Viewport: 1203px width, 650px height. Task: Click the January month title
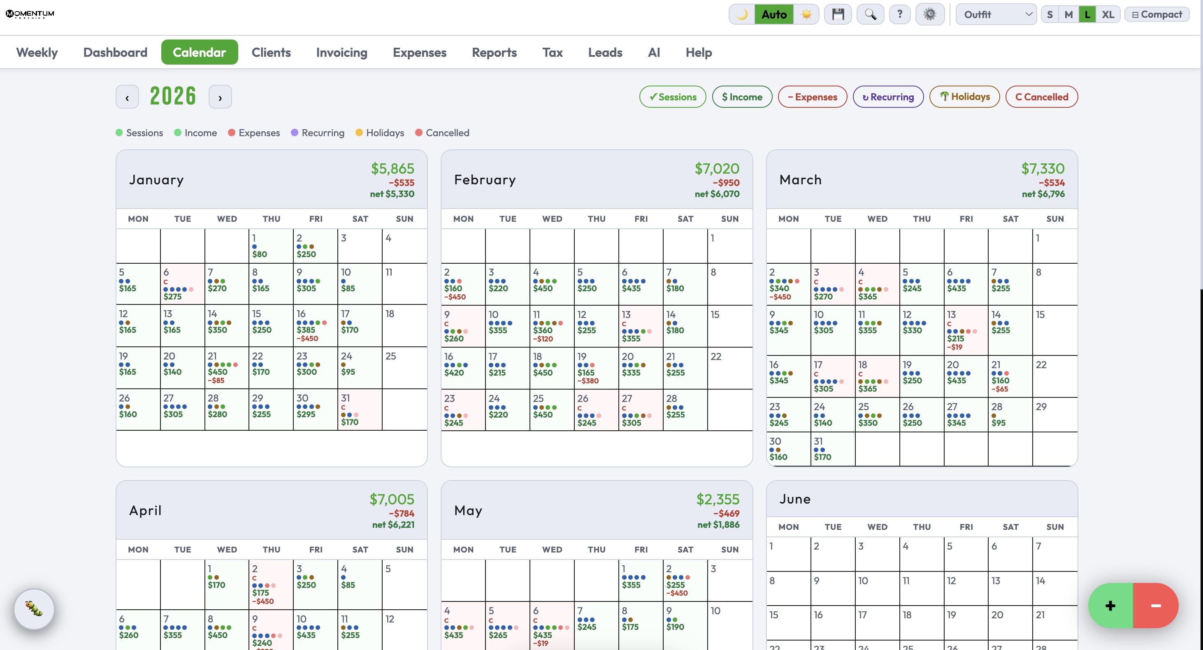click(x=156, y=180)
